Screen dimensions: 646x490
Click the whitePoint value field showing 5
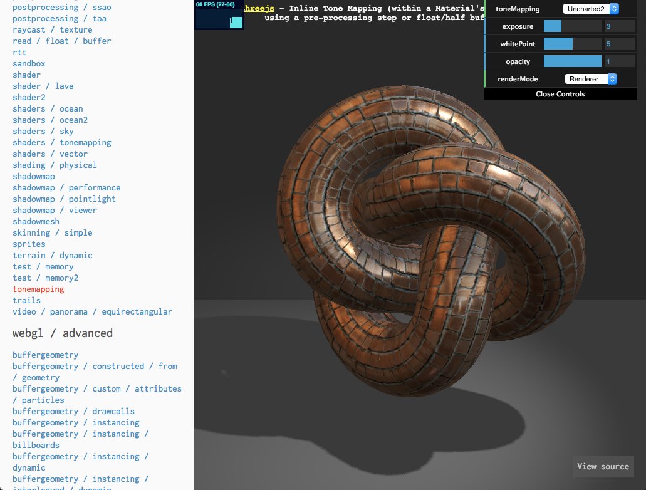[x=619, y=44]
